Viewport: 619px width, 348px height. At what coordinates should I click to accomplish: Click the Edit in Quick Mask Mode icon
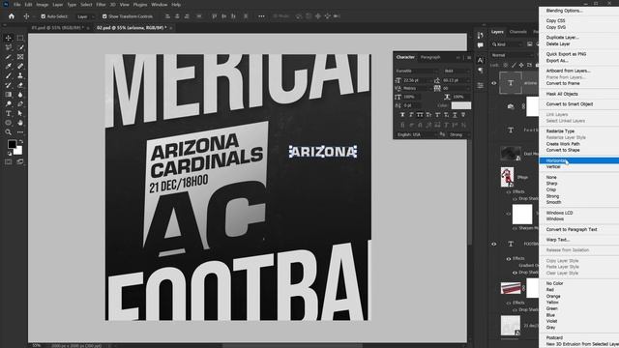coord(9,161)
